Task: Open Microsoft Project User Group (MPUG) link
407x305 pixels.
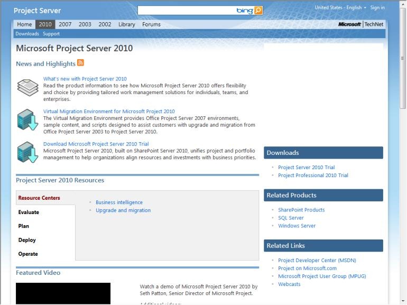Action: (x=322, y=276)
